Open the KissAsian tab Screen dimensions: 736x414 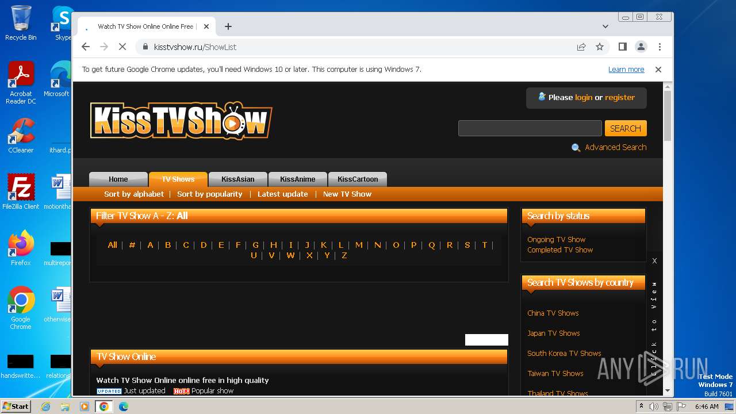238,179
